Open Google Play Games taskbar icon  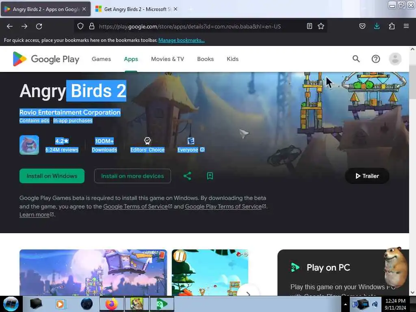[162, 304]
